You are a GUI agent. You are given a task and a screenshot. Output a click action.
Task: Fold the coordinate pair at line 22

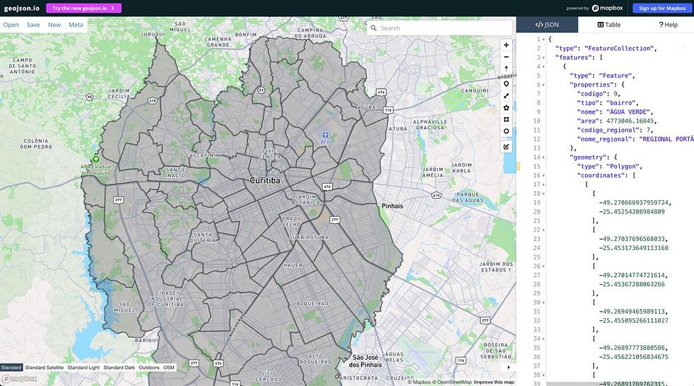pyautogui.click(x=543, y=230)
